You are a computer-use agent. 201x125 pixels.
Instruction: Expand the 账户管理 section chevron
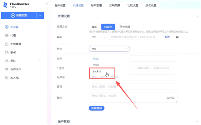pyautogui.click(x=197, y=121)
